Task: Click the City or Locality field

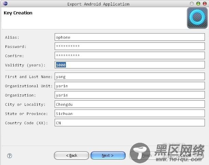Action: click(x=130, y=104)
